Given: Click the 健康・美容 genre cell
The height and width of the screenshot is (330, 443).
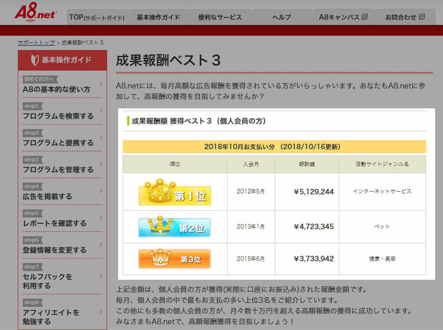Looking at the screenshot, I should 382,259.
